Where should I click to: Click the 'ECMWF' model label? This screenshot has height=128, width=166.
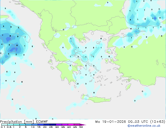click(42, 121)
